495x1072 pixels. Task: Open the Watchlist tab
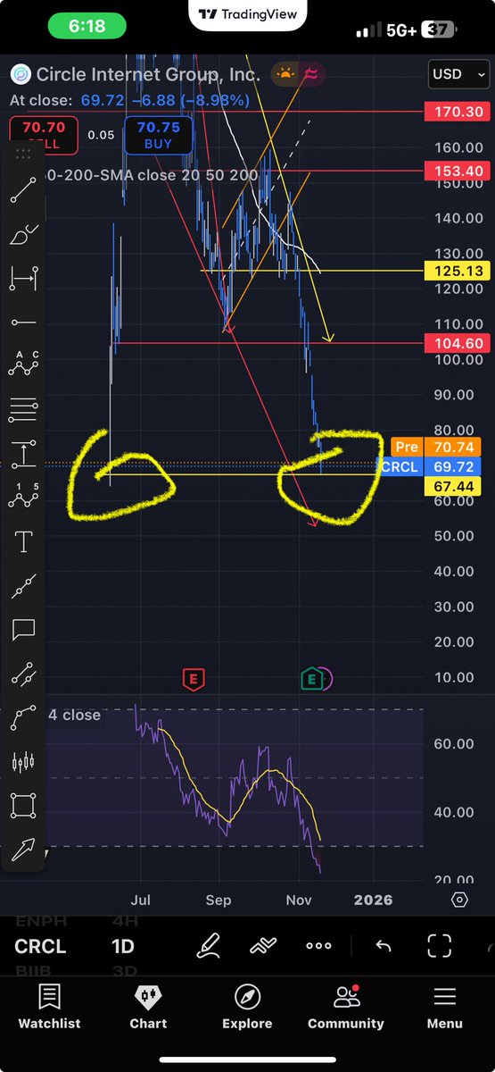click(x=49, y=1007)
